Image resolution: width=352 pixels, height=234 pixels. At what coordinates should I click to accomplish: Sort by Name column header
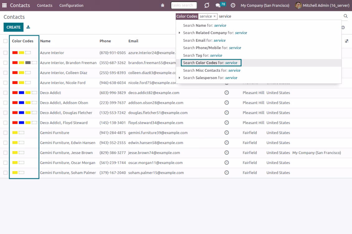(x=45, y=41)
